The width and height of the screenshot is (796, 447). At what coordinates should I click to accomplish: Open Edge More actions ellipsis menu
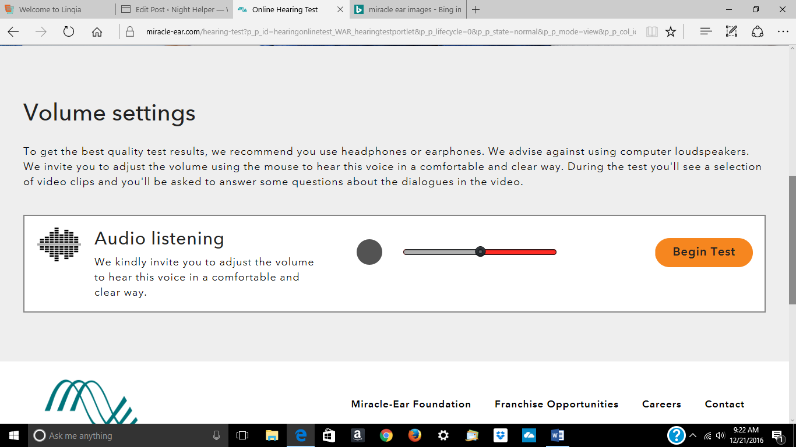[x=783, y=32]
